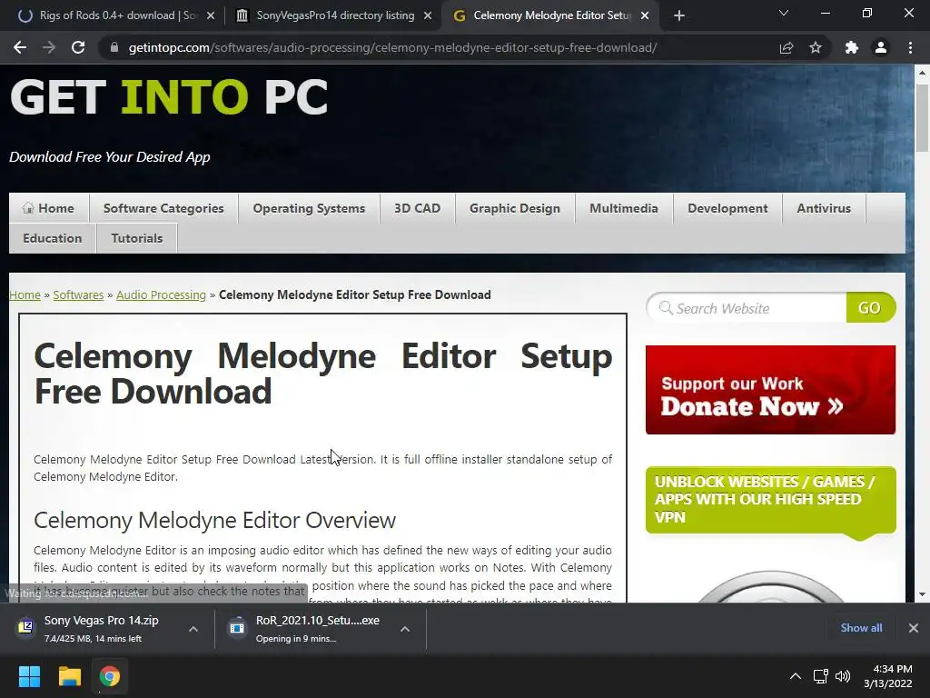Open Software Categories menu
This screenshot has height=698, width=930.
(163, 208)
